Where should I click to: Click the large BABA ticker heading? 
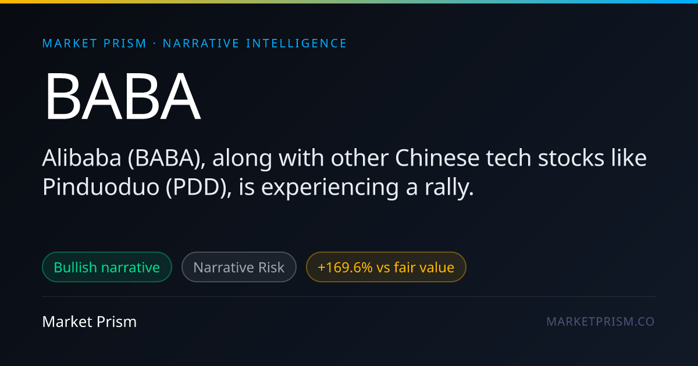123,96
